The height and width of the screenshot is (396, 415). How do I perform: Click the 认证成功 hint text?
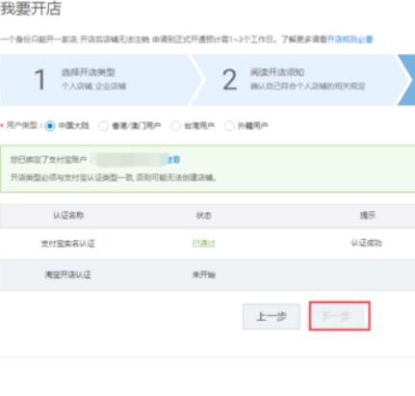(x=367, y=243)
